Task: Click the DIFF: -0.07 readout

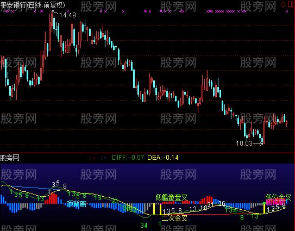Action: click(128, 158)
